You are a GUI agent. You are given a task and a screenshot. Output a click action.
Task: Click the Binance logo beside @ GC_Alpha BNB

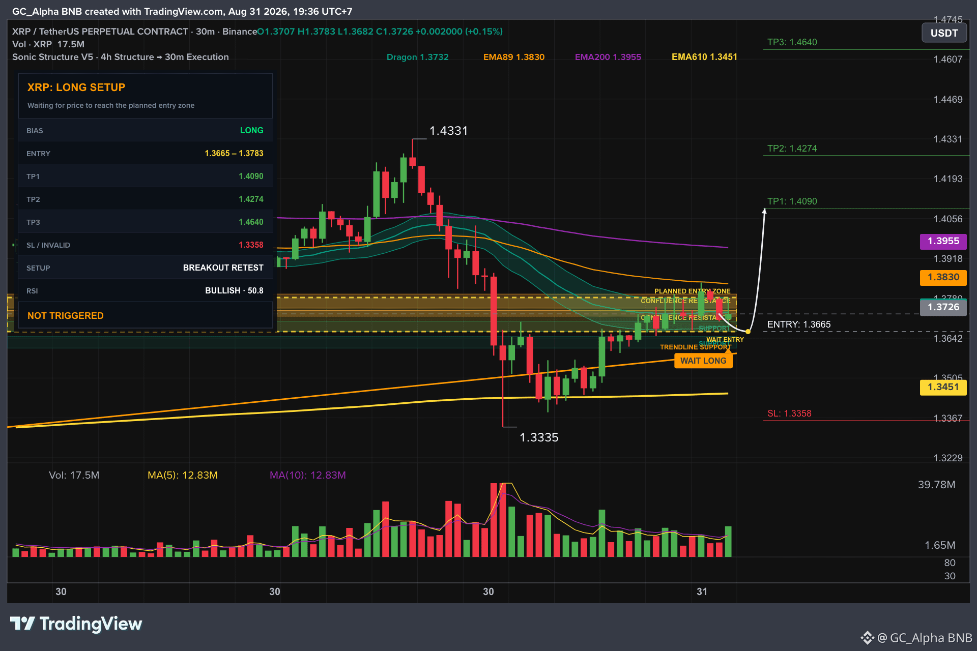[867, 638]
